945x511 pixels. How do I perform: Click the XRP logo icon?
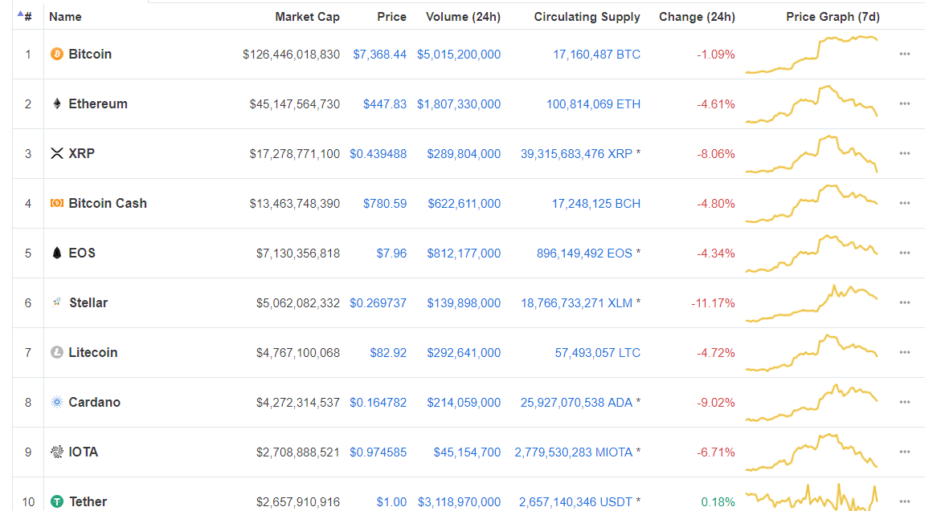click(56, 153)
